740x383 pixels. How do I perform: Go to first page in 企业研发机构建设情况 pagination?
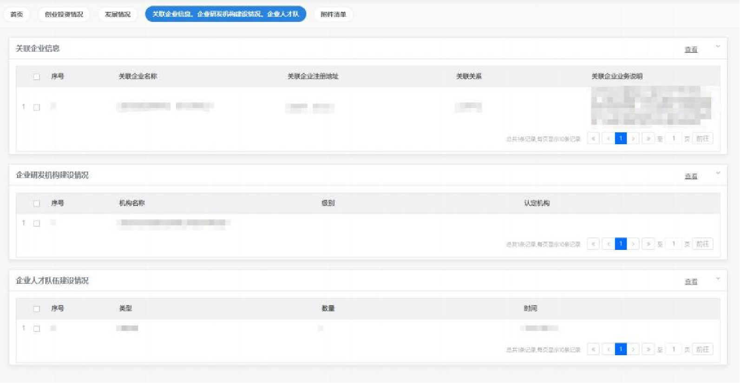point(593,244)
